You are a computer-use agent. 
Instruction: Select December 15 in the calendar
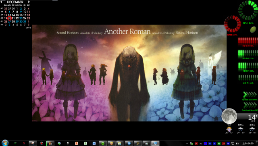[x=17, y=15]
